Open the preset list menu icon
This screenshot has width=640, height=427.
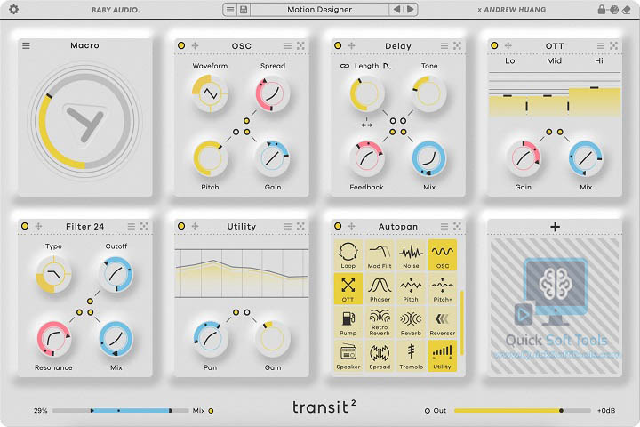230,10
